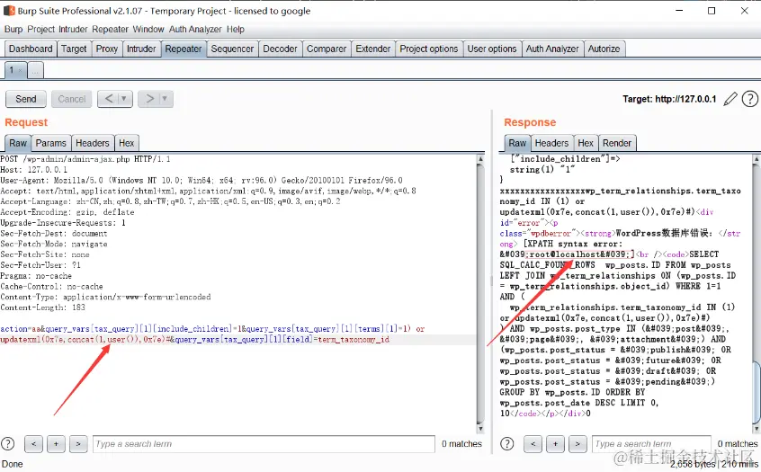Go forward to next request in history

point(149,99)
